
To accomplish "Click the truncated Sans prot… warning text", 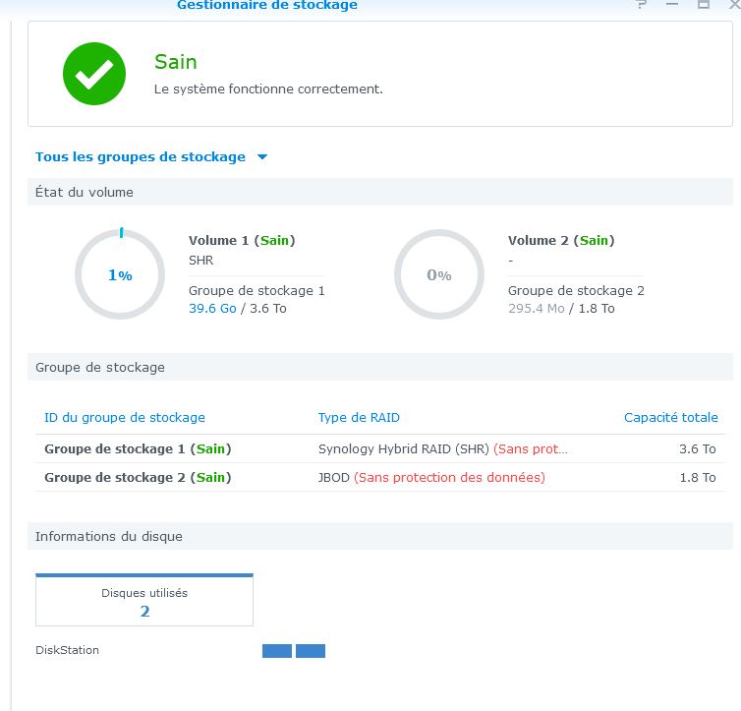I will (531, 449).
